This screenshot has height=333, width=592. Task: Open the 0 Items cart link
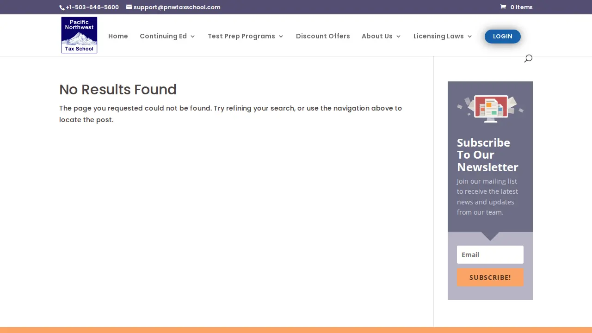[x=521, y=7]
